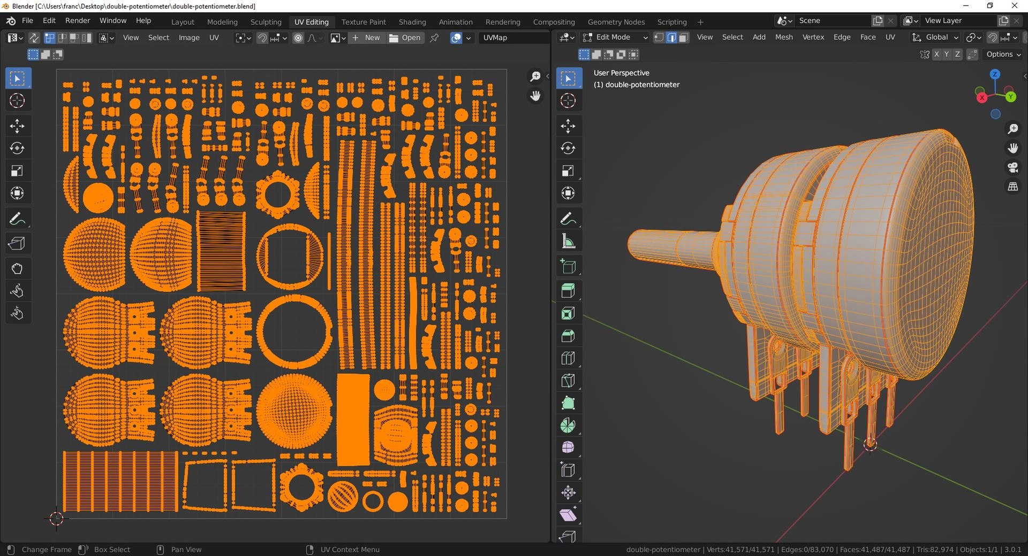Select the Annotate tool in UV editor
This screenshot has width=1028, height=556.
point(17,219)
